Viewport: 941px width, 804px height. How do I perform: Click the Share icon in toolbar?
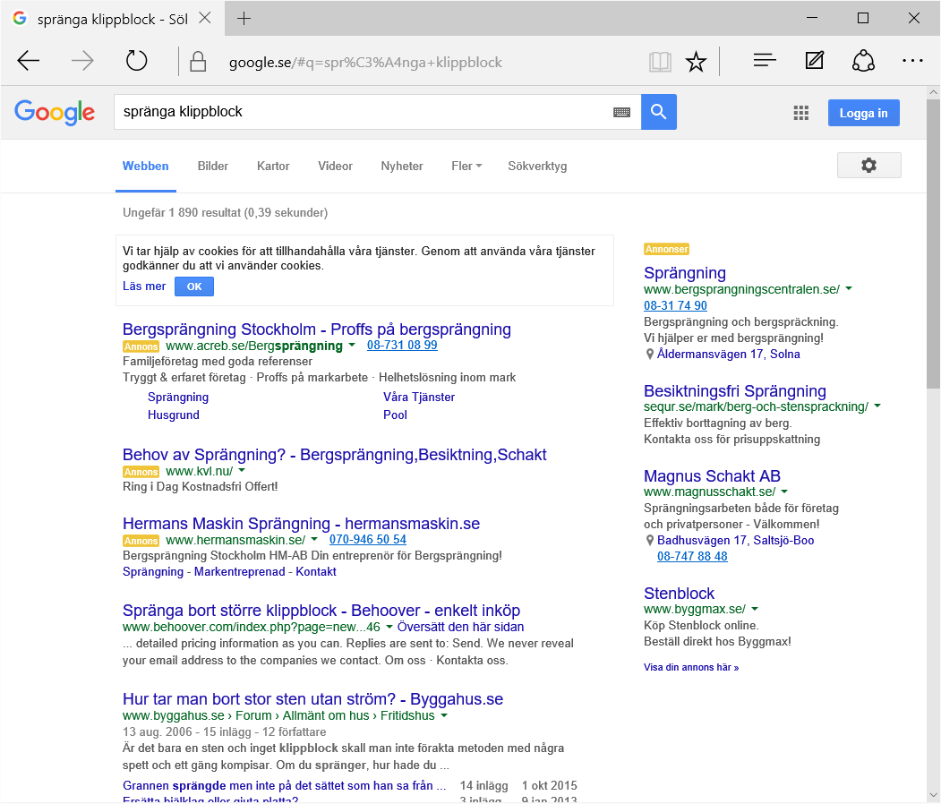click(863, 61)
